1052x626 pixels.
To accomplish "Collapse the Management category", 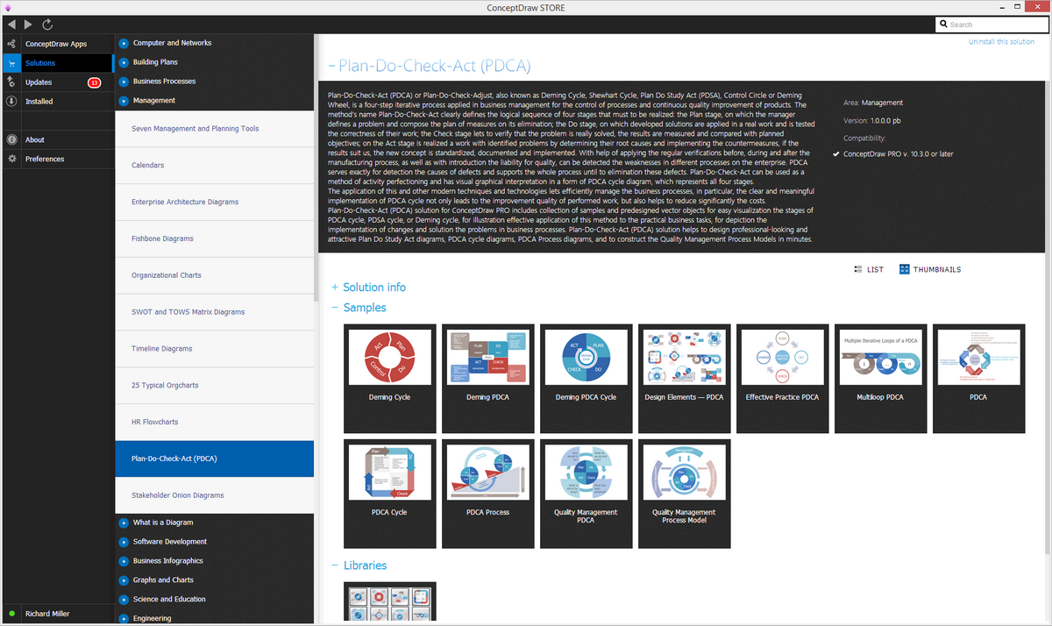I will pos(124,101).
